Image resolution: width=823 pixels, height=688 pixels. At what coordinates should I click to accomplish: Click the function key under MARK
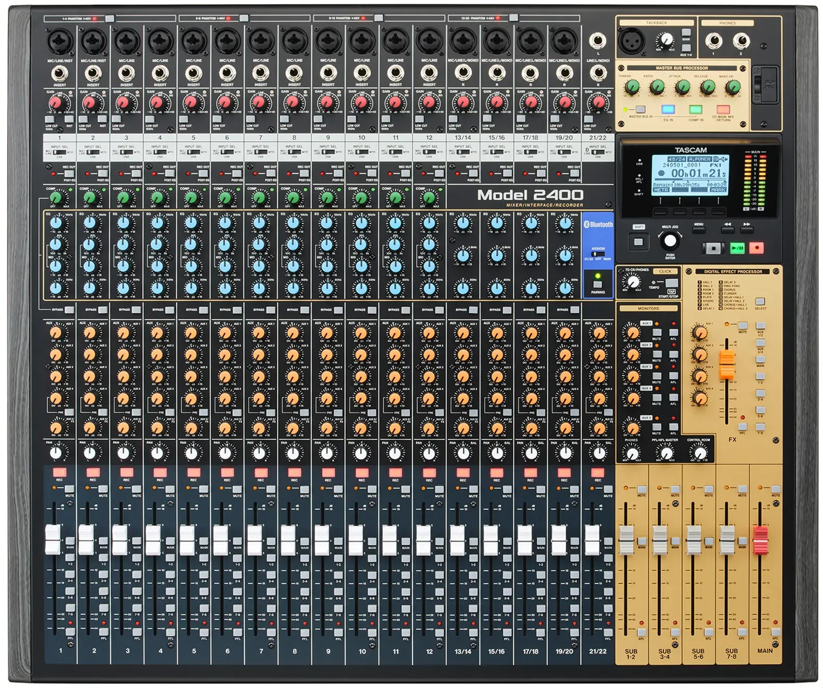(x=718, y=213)
